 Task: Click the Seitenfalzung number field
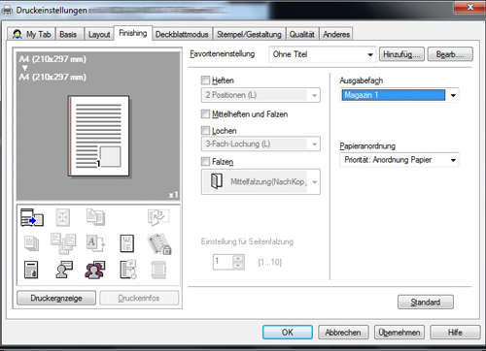(223, 262)
